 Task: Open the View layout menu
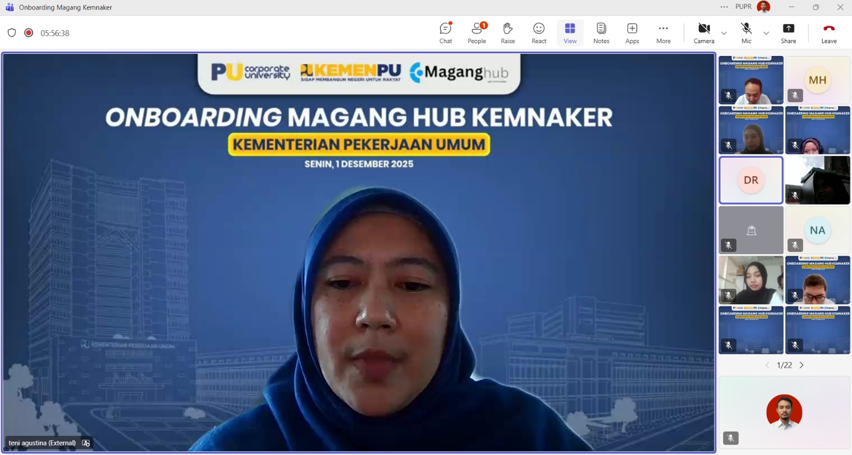(x=570, y=33)
